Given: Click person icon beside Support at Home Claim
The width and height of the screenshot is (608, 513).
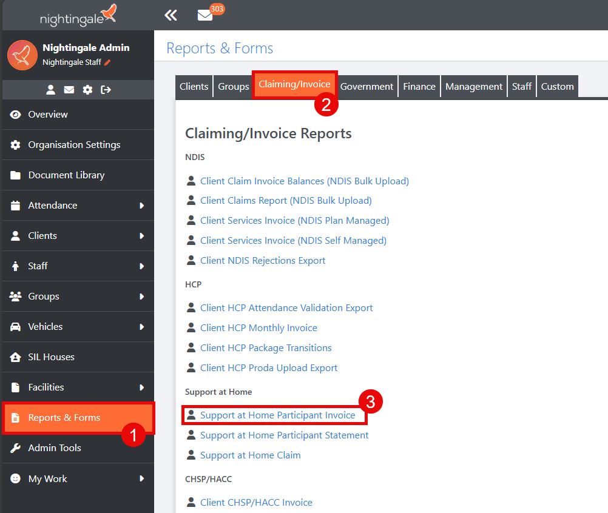Looking at the screenshot, I should 191,455.
